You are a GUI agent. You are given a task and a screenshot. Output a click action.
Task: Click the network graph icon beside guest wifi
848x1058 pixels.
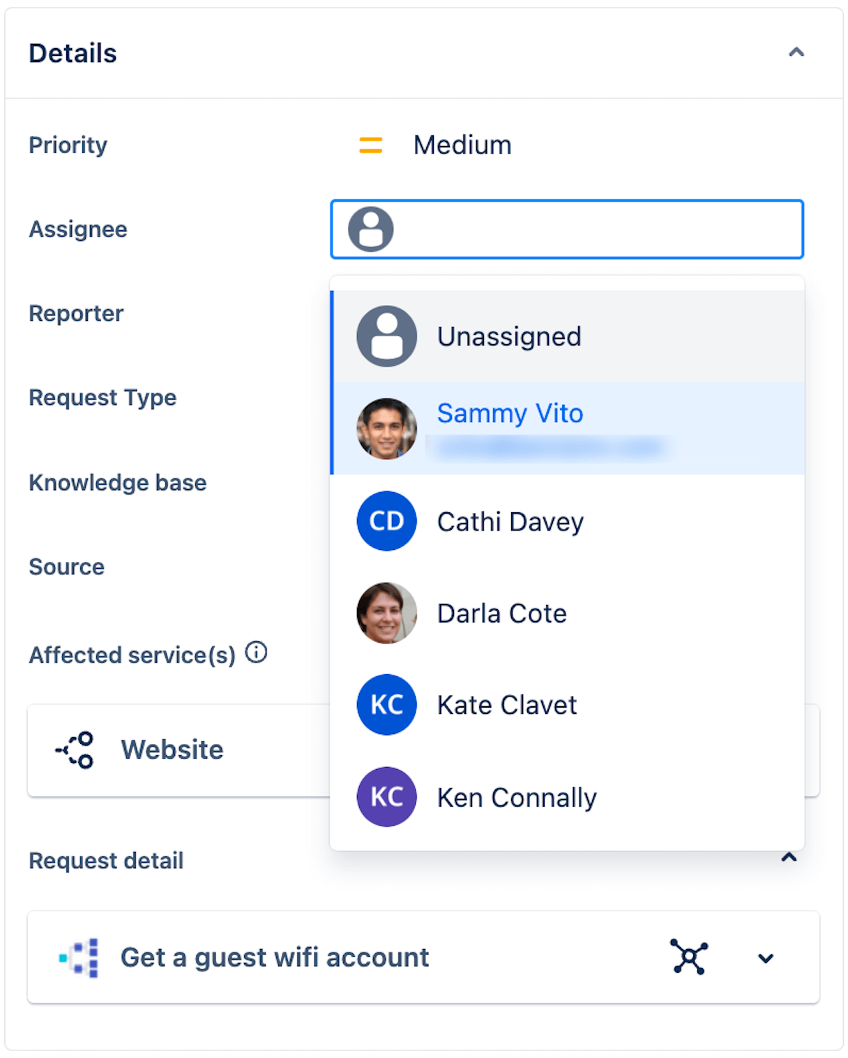click(689, 957)
